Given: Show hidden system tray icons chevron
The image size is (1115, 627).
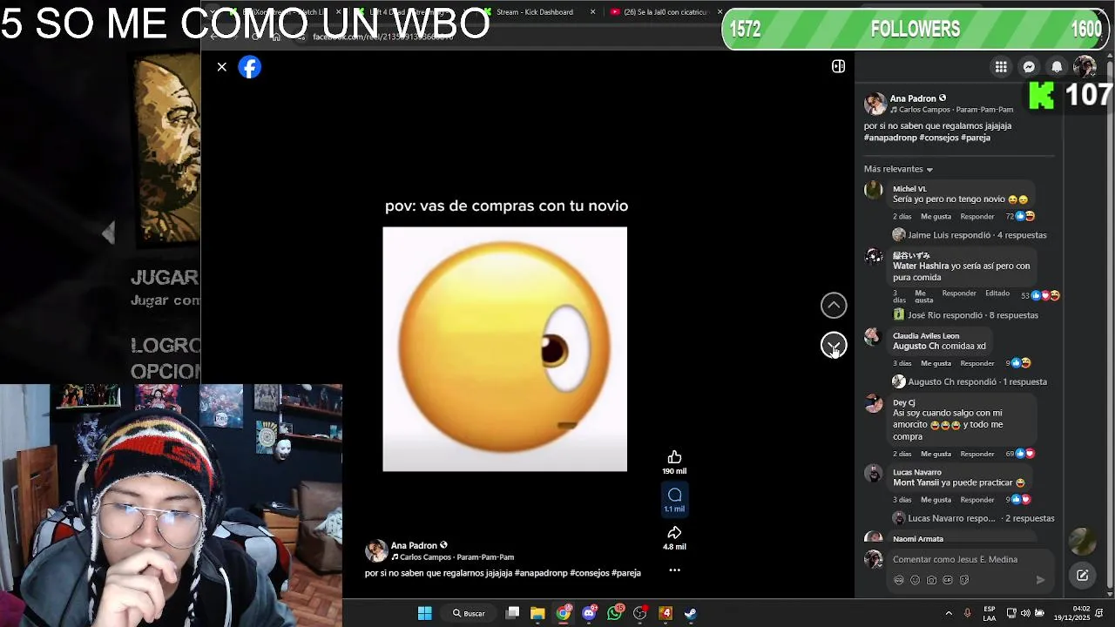Looking at the screenshot, I should point(949,613).
